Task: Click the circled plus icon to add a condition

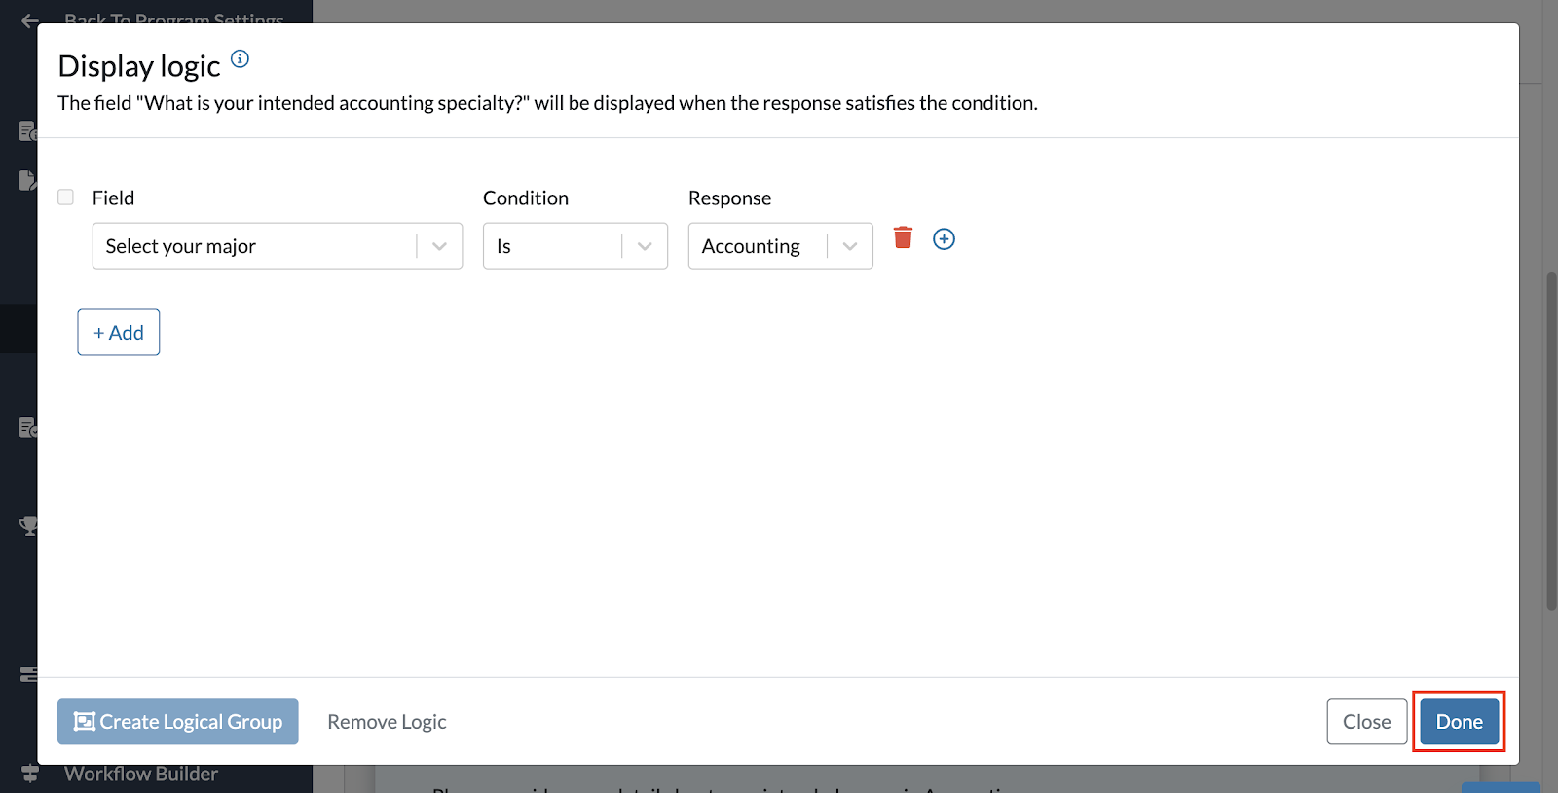Action: (x=944, y=238)
